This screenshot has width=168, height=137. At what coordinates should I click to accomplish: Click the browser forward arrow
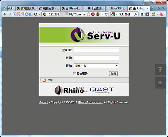(10, 14)
